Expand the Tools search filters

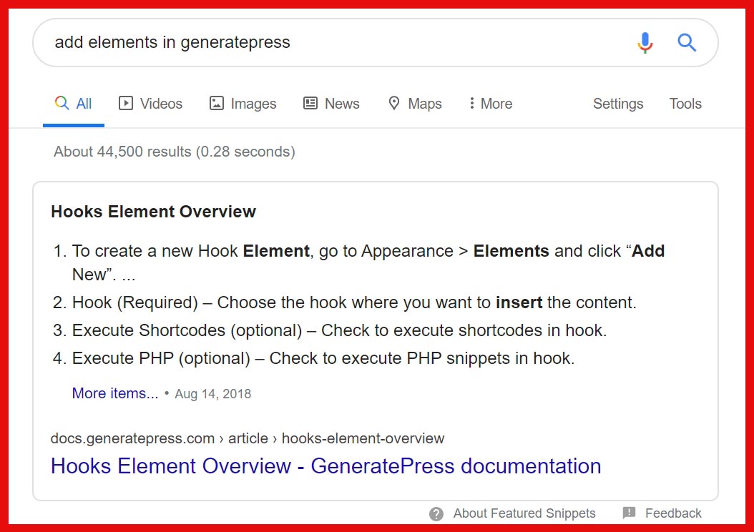685,103
